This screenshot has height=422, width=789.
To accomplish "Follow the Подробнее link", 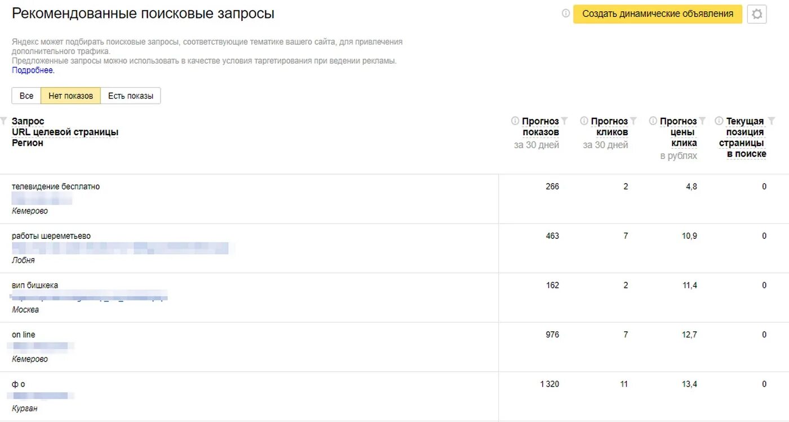I will tap(33, 70).
